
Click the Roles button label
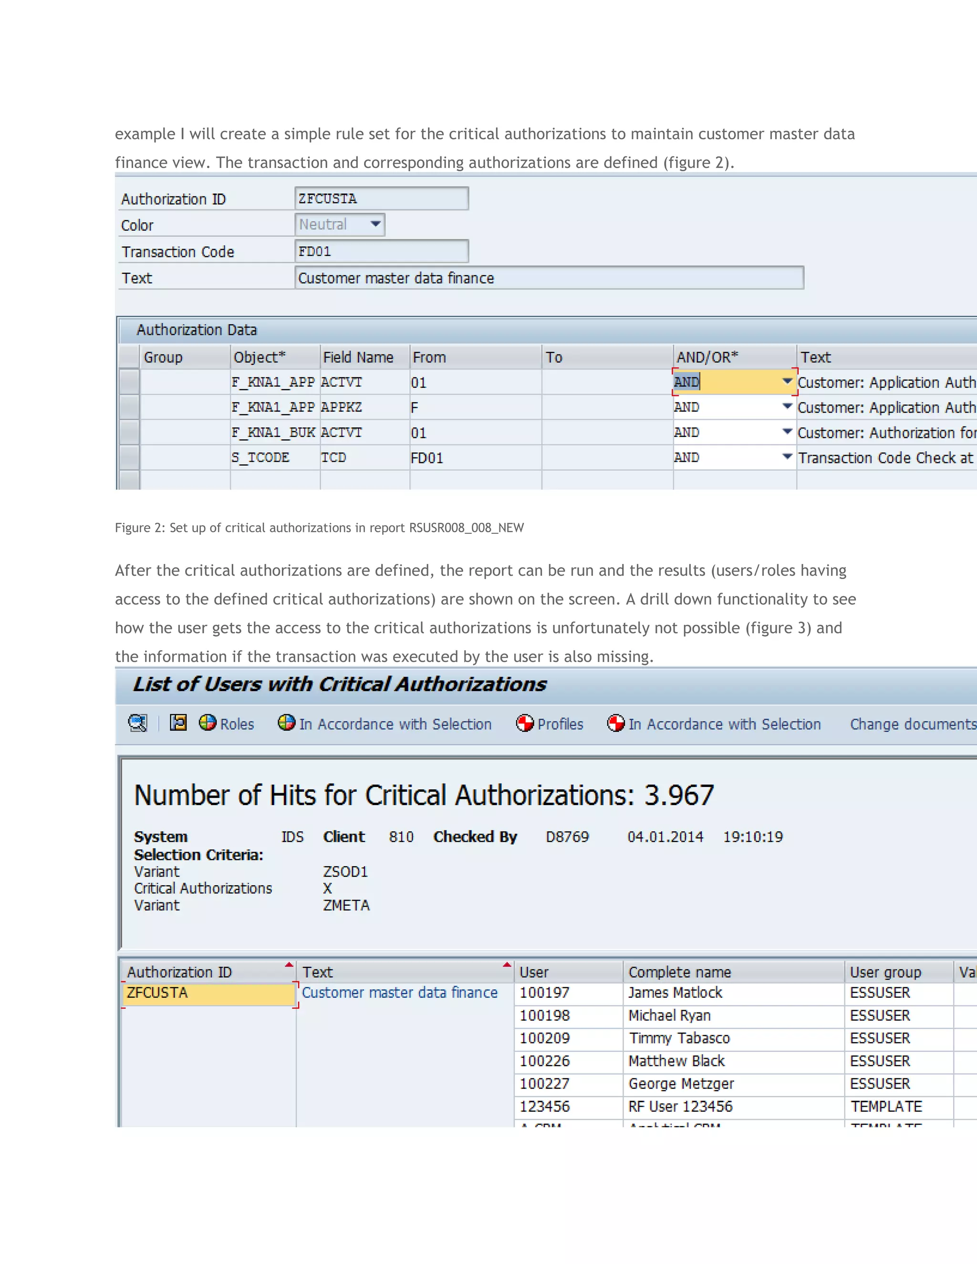pyautogui.click(x=237, y=724)
